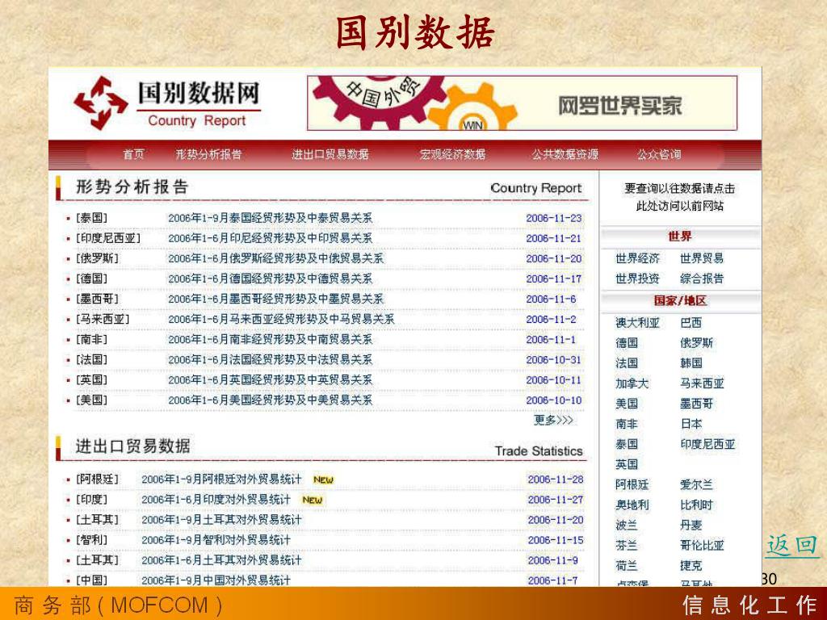Select 加拿大 in country list
The width and height of the screenshot is (827, 620).
(632, 383)
